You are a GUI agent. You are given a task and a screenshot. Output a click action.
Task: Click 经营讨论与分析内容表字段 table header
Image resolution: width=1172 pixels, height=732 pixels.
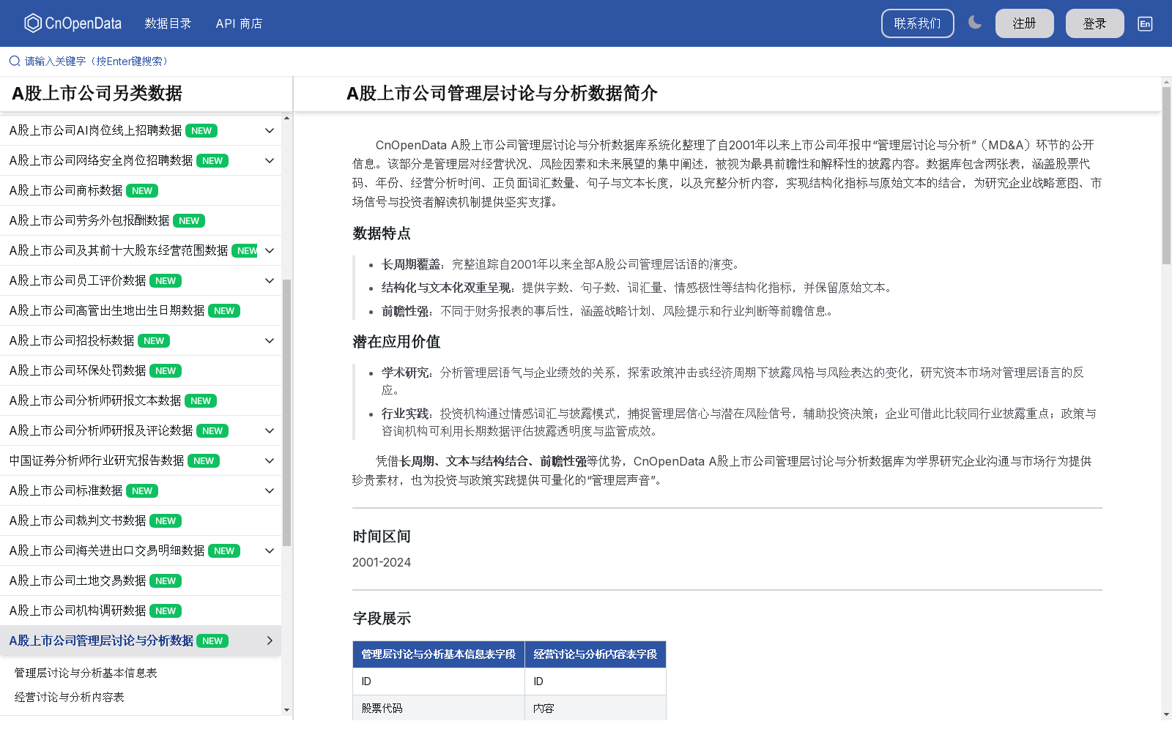point(595,654)
